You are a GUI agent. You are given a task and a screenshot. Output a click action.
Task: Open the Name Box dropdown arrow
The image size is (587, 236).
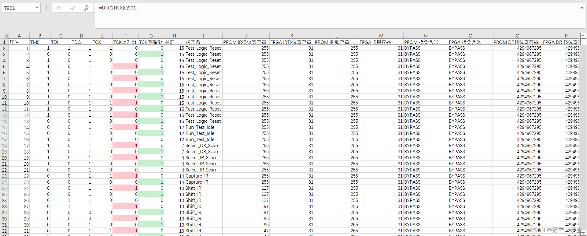click(37, 8)
